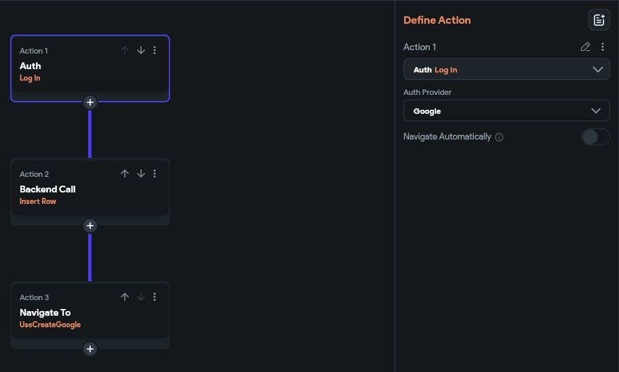Click the add note icon in Define Action
The height and width of the screenshot is (372, 619).
pyautogui.click(x=599, y=20)
